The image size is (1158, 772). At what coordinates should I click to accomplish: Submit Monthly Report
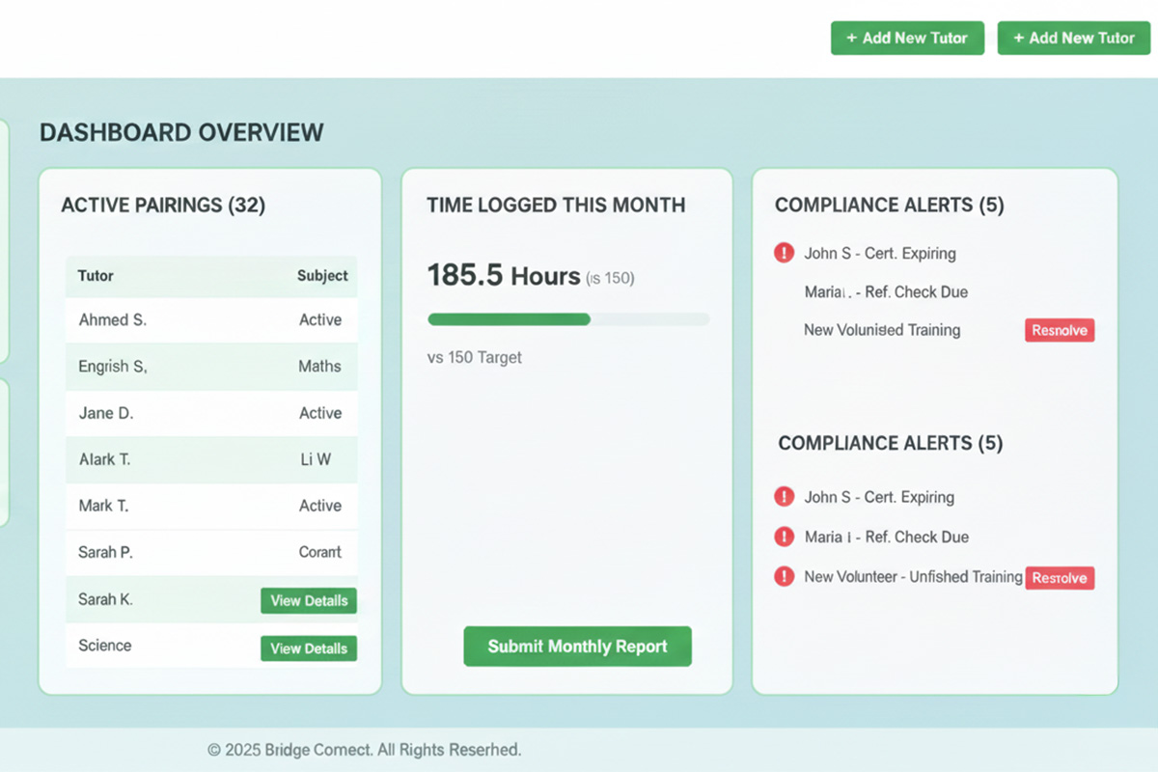577,647
